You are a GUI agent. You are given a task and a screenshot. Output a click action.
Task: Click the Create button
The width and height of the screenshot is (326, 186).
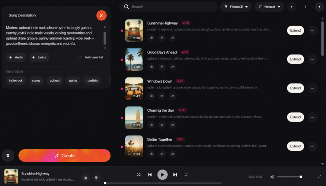(x=64, y=155)
